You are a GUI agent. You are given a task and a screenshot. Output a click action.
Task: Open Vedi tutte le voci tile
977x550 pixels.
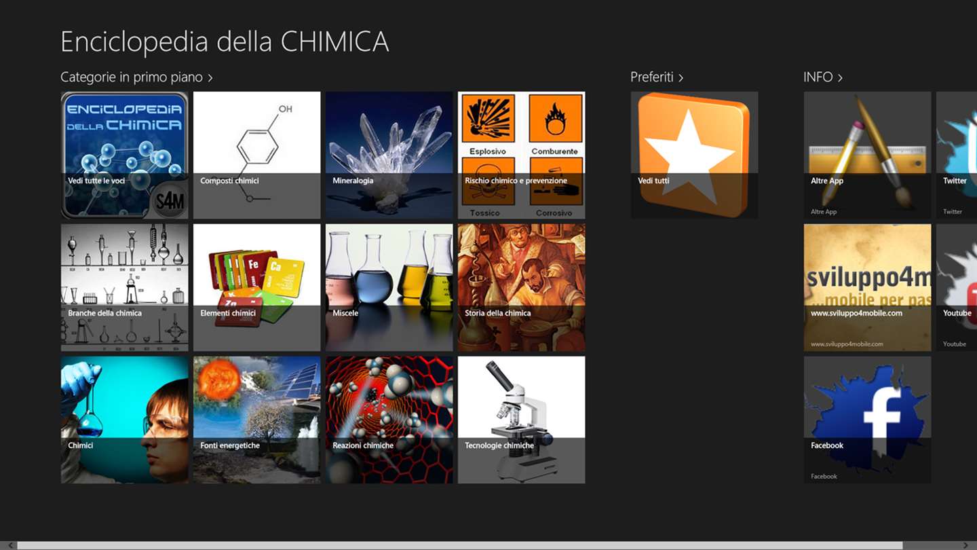click(x=124, y=155)
